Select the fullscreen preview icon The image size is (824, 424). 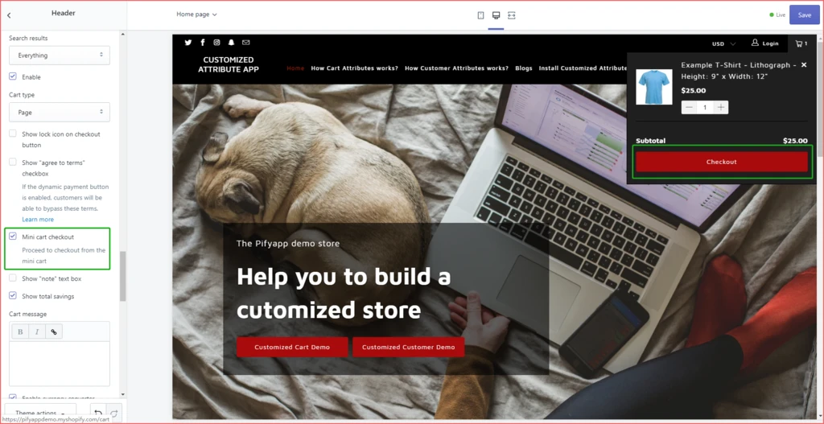click(x=511, y=15)
